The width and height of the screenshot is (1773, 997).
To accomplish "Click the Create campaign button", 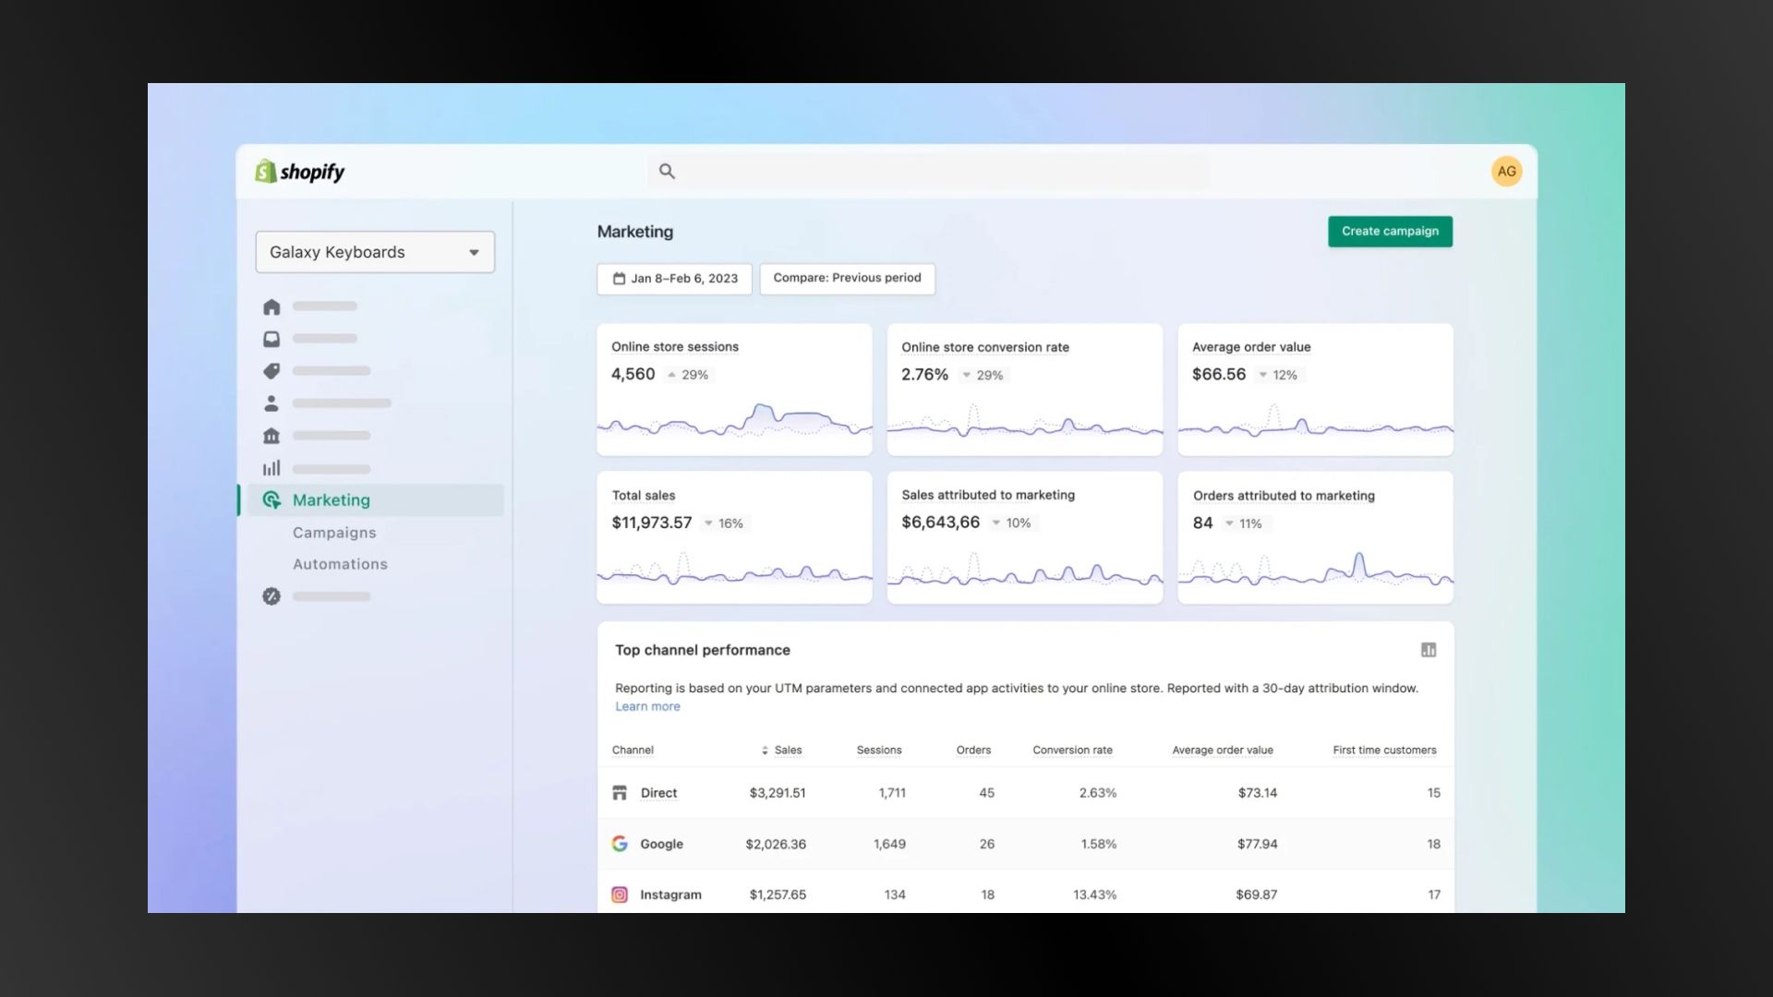I will coord(1390,231).
